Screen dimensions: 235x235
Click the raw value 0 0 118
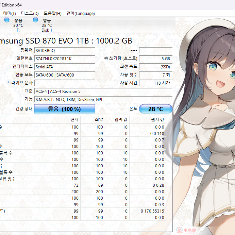click(x=157, y=134)
